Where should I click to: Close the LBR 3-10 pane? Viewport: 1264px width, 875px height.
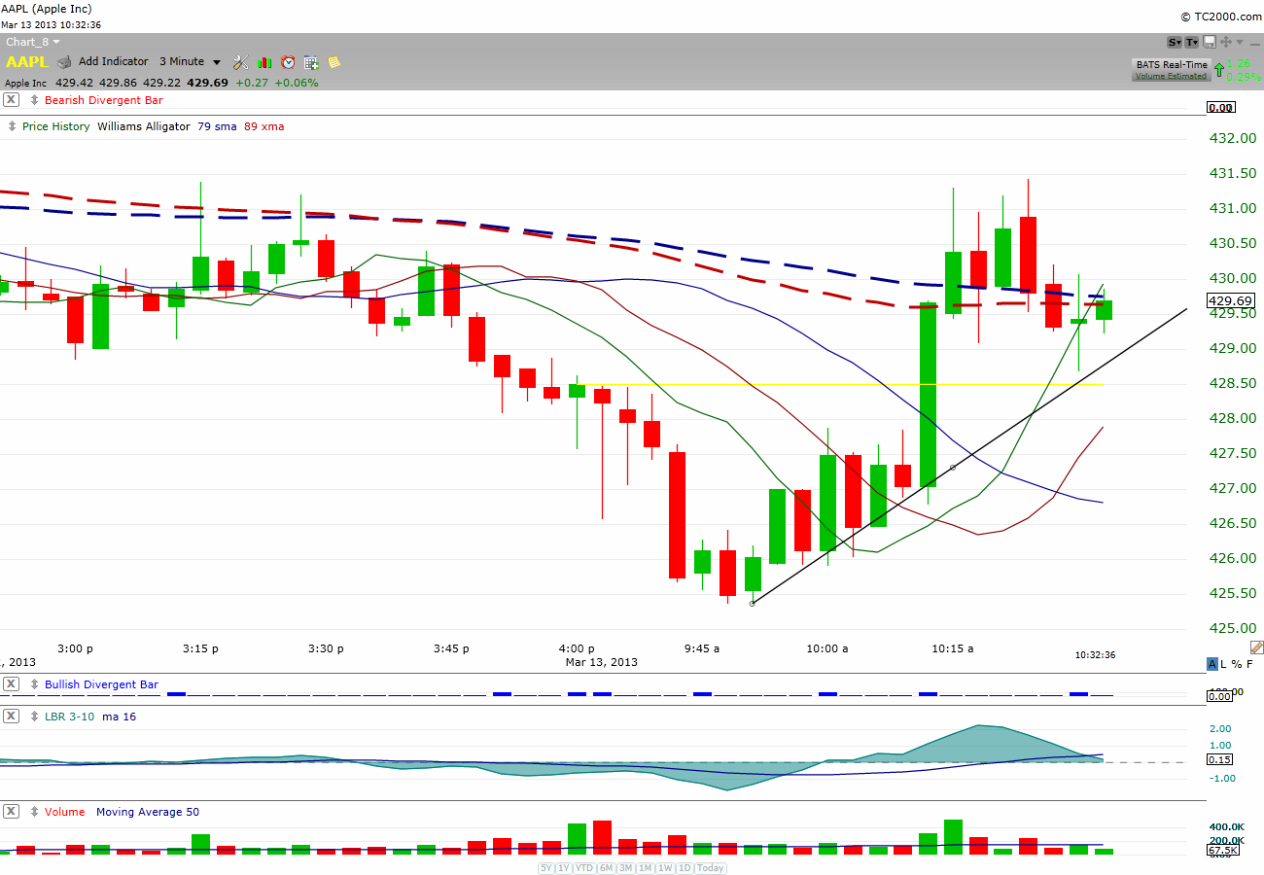click(12, 717)
